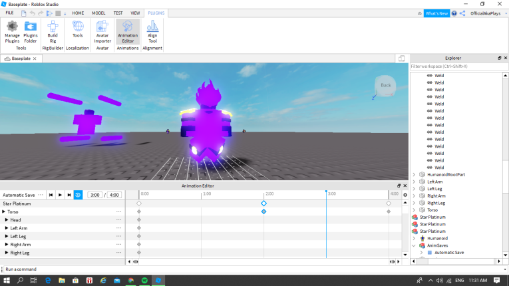Open the timeline settings gear
Screen dimensions: 509x286
click(x=405, y=195)
